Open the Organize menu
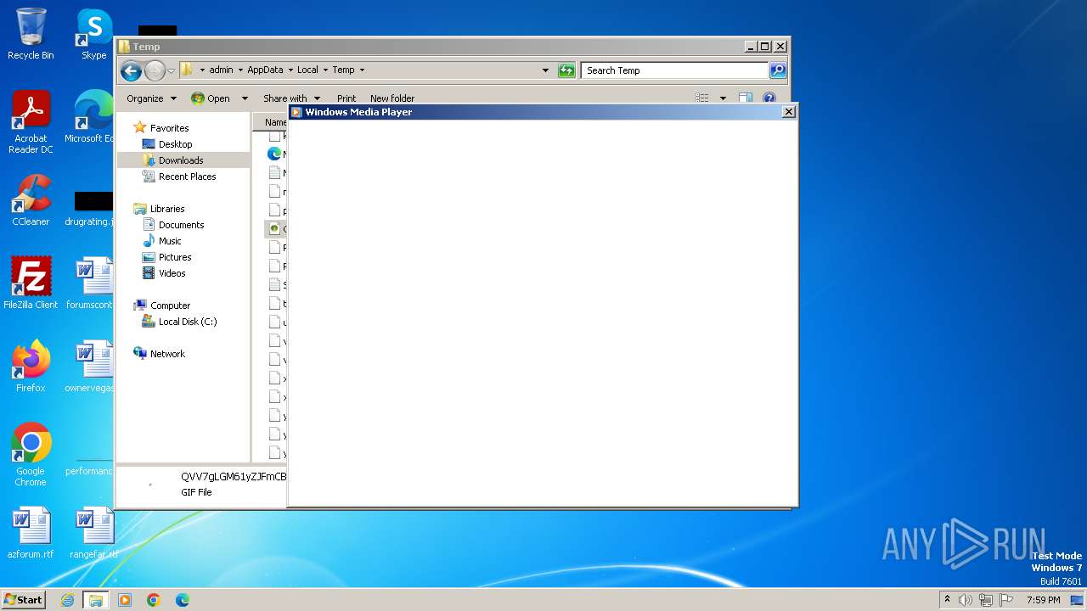The height and width of the screenshot is (611, 1087). (151, 98)
